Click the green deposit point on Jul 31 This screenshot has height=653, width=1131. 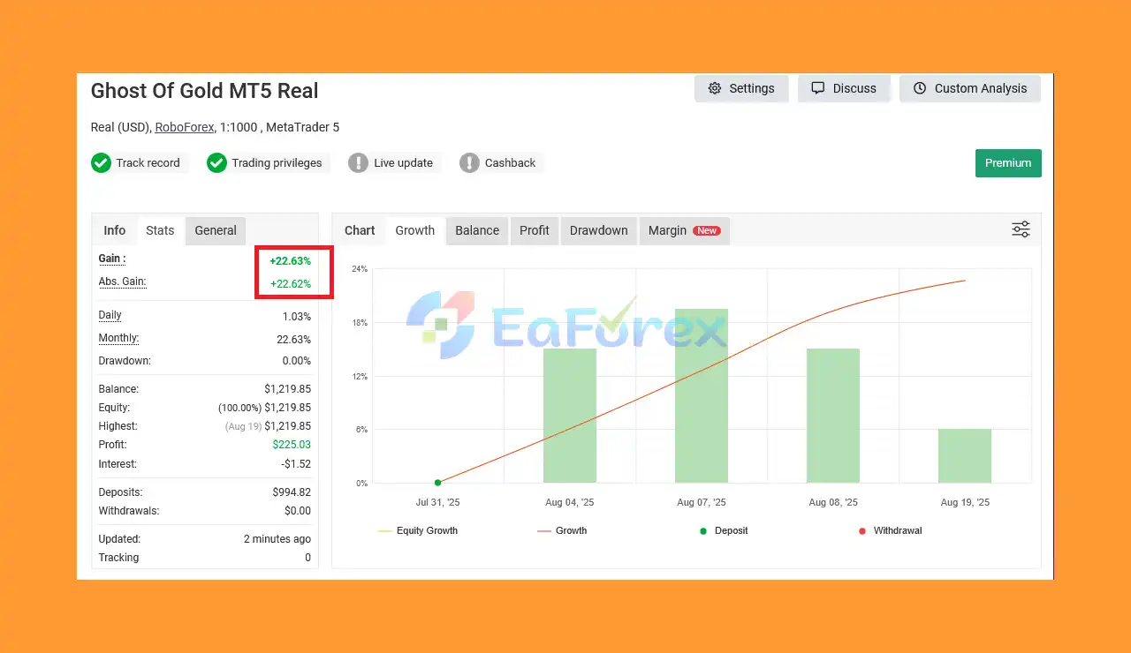click(x=438, y=483)
